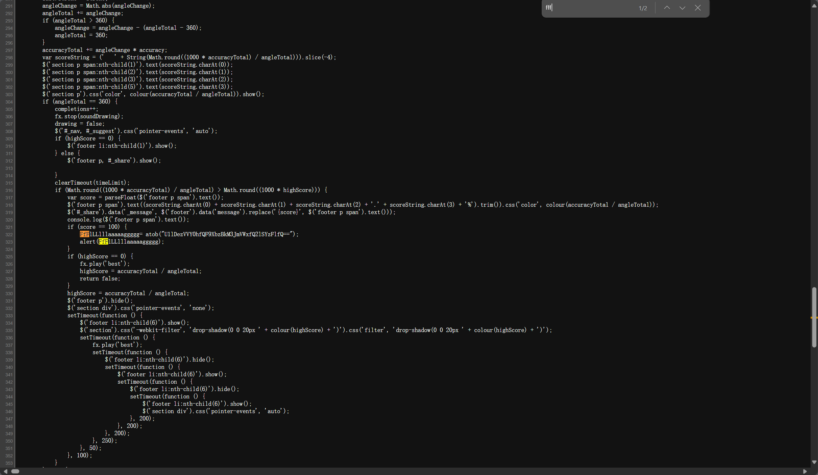Click the yellow highlighted match inside alert()
Screen dimensions: 818x475
click(x=103, y=242)
